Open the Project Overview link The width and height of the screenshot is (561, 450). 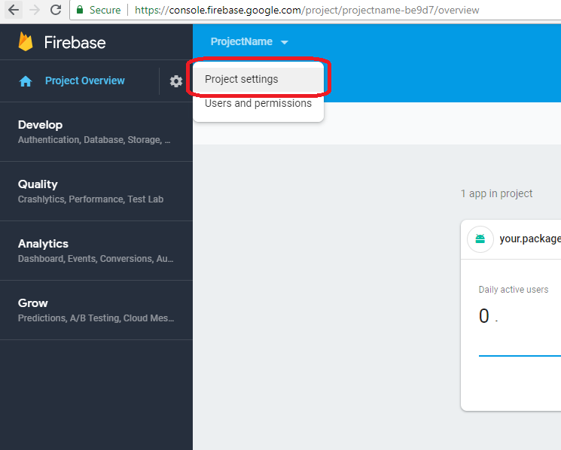pos(84,81)
